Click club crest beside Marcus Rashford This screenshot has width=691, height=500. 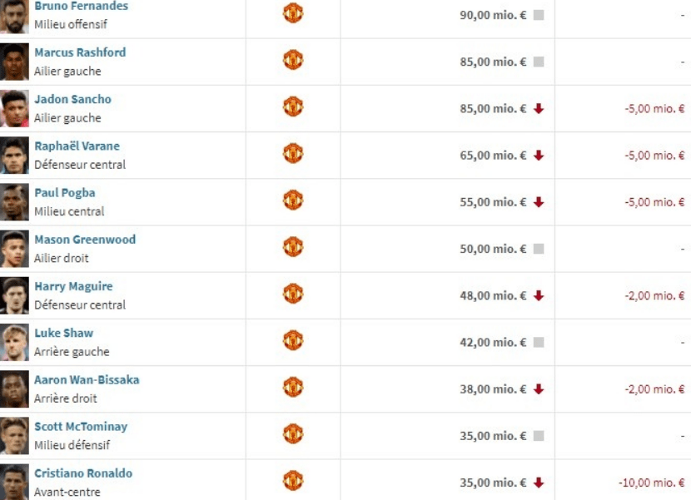point(293,59)
